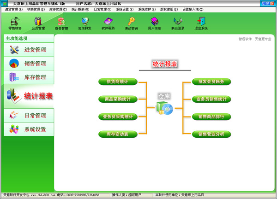
Task: Open the 库存变动表 report button
Action: [118, 135]
